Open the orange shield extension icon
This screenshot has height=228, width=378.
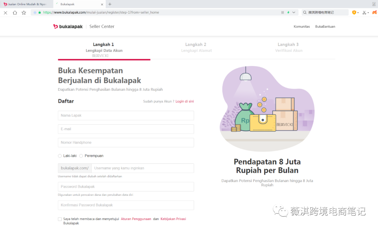[x=354, y=13]
